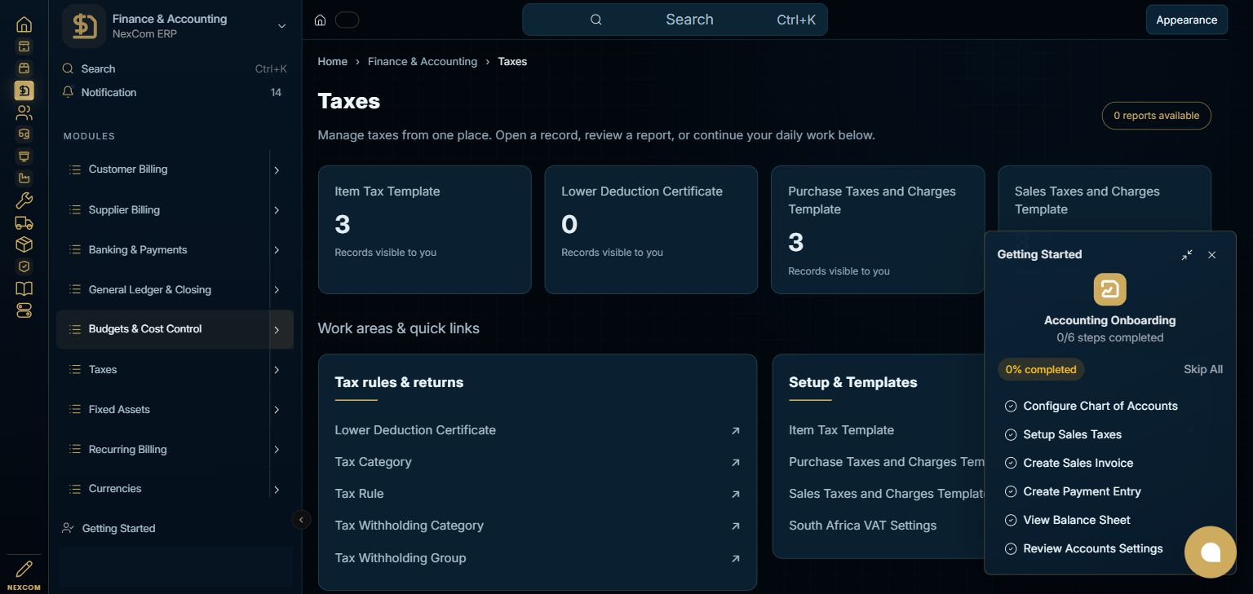
Task: Open the open-book rail icon
Action: (x=24, y=288)
